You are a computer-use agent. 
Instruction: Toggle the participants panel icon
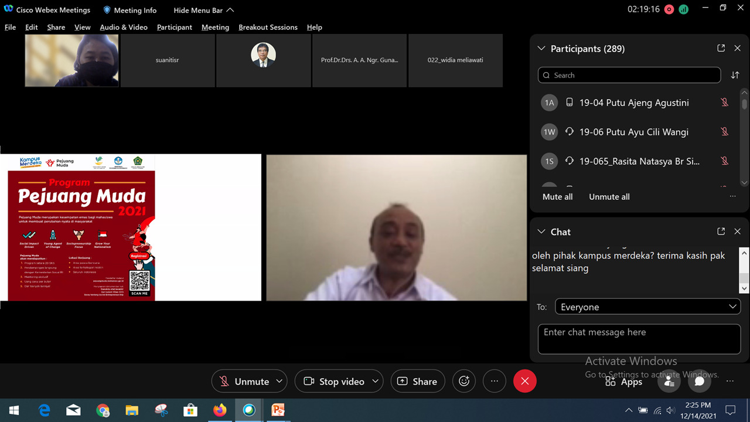click(669, 382)
